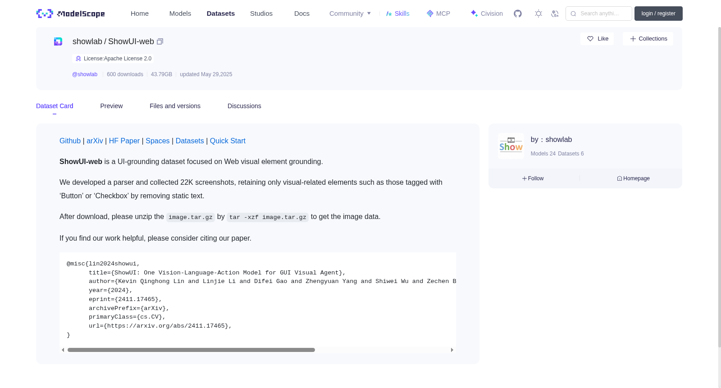Image resolution: width=721 pixels, height=388 pixels.
Task: Open the Datasets menu item
Action: 221,14
